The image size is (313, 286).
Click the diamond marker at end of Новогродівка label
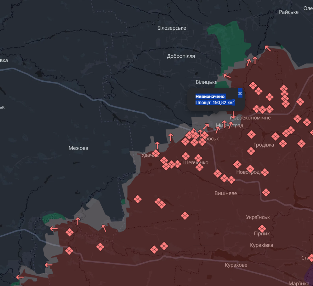pyautogui.click(x=265, y=172)
